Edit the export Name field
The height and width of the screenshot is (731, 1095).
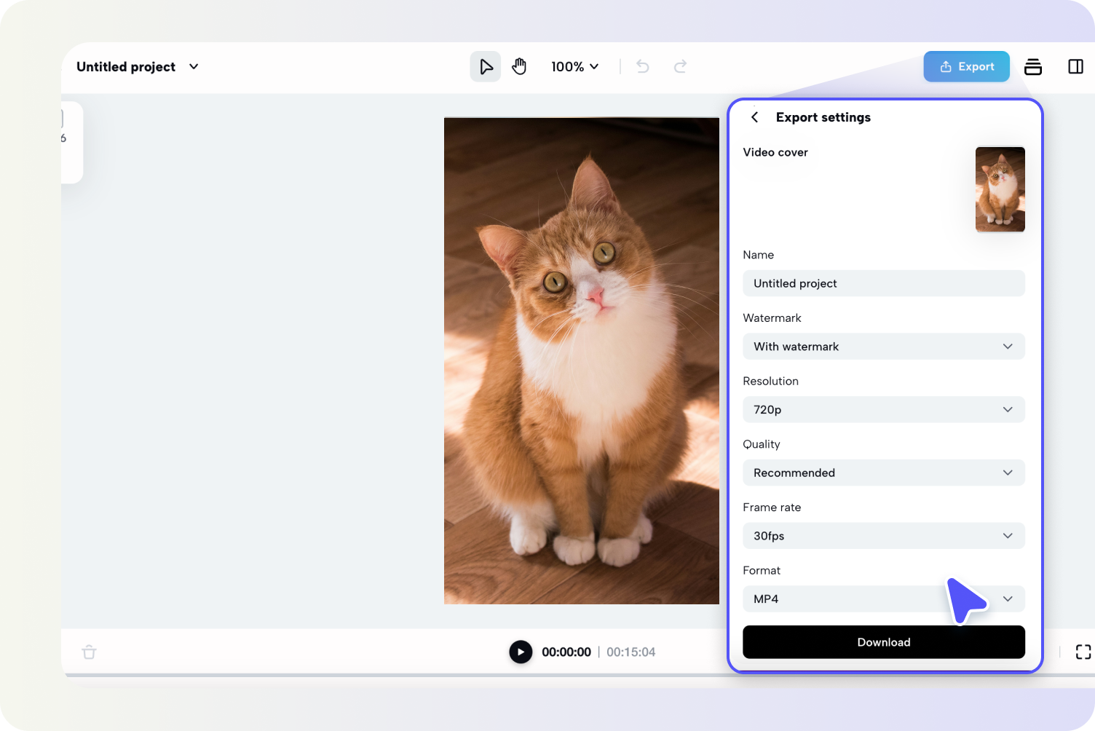pyautogui.click(x=884, y=283)
